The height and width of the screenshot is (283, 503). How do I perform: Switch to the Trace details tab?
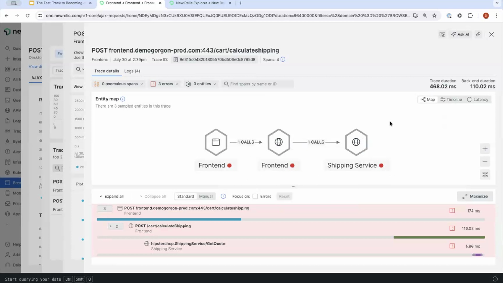[106, 71]
